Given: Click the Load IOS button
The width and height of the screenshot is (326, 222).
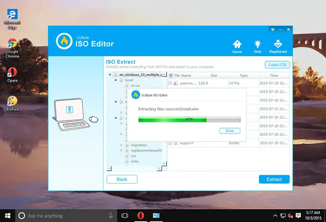Looking at the screenshot, I should pyautogui.click(x=277, y=65).
